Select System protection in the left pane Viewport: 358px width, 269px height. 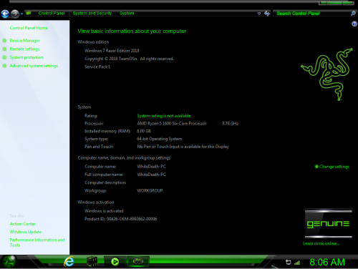26,57
